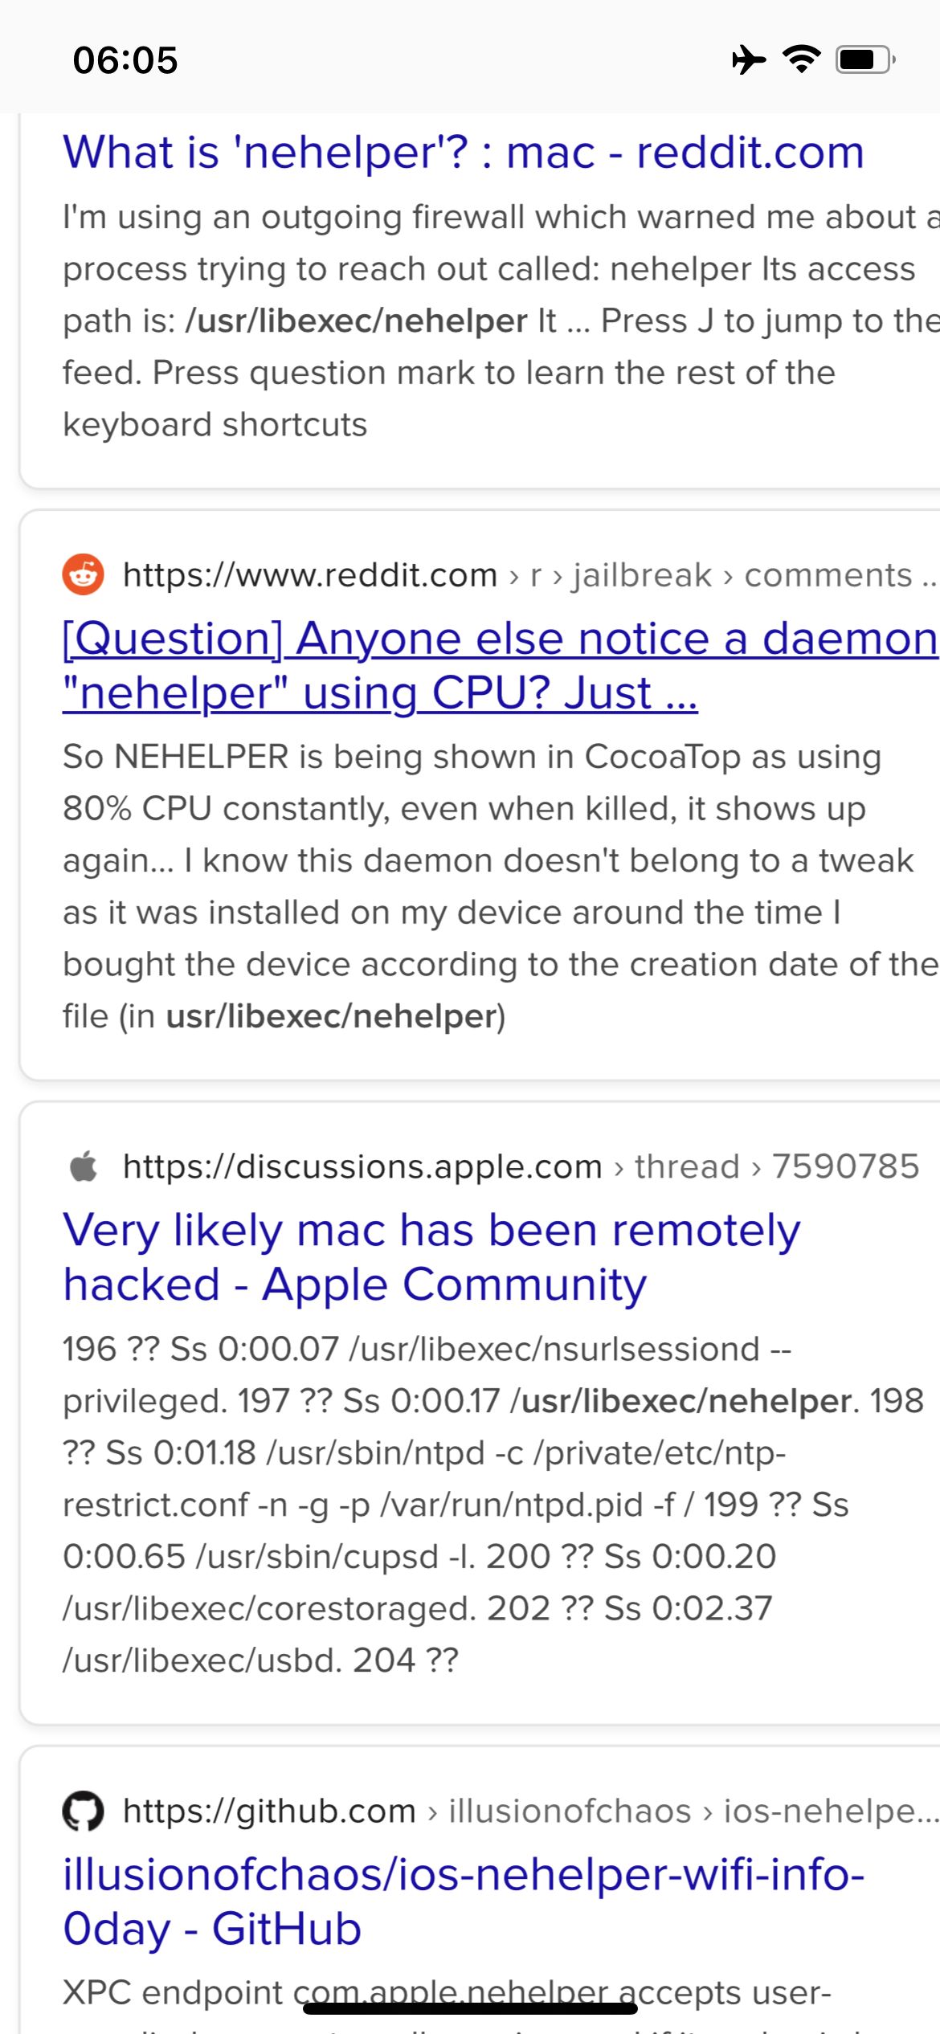Screen dimensions: 940x2034
Task: Tap the Apple logo favicon
Action: click(x=84, y=1166)
